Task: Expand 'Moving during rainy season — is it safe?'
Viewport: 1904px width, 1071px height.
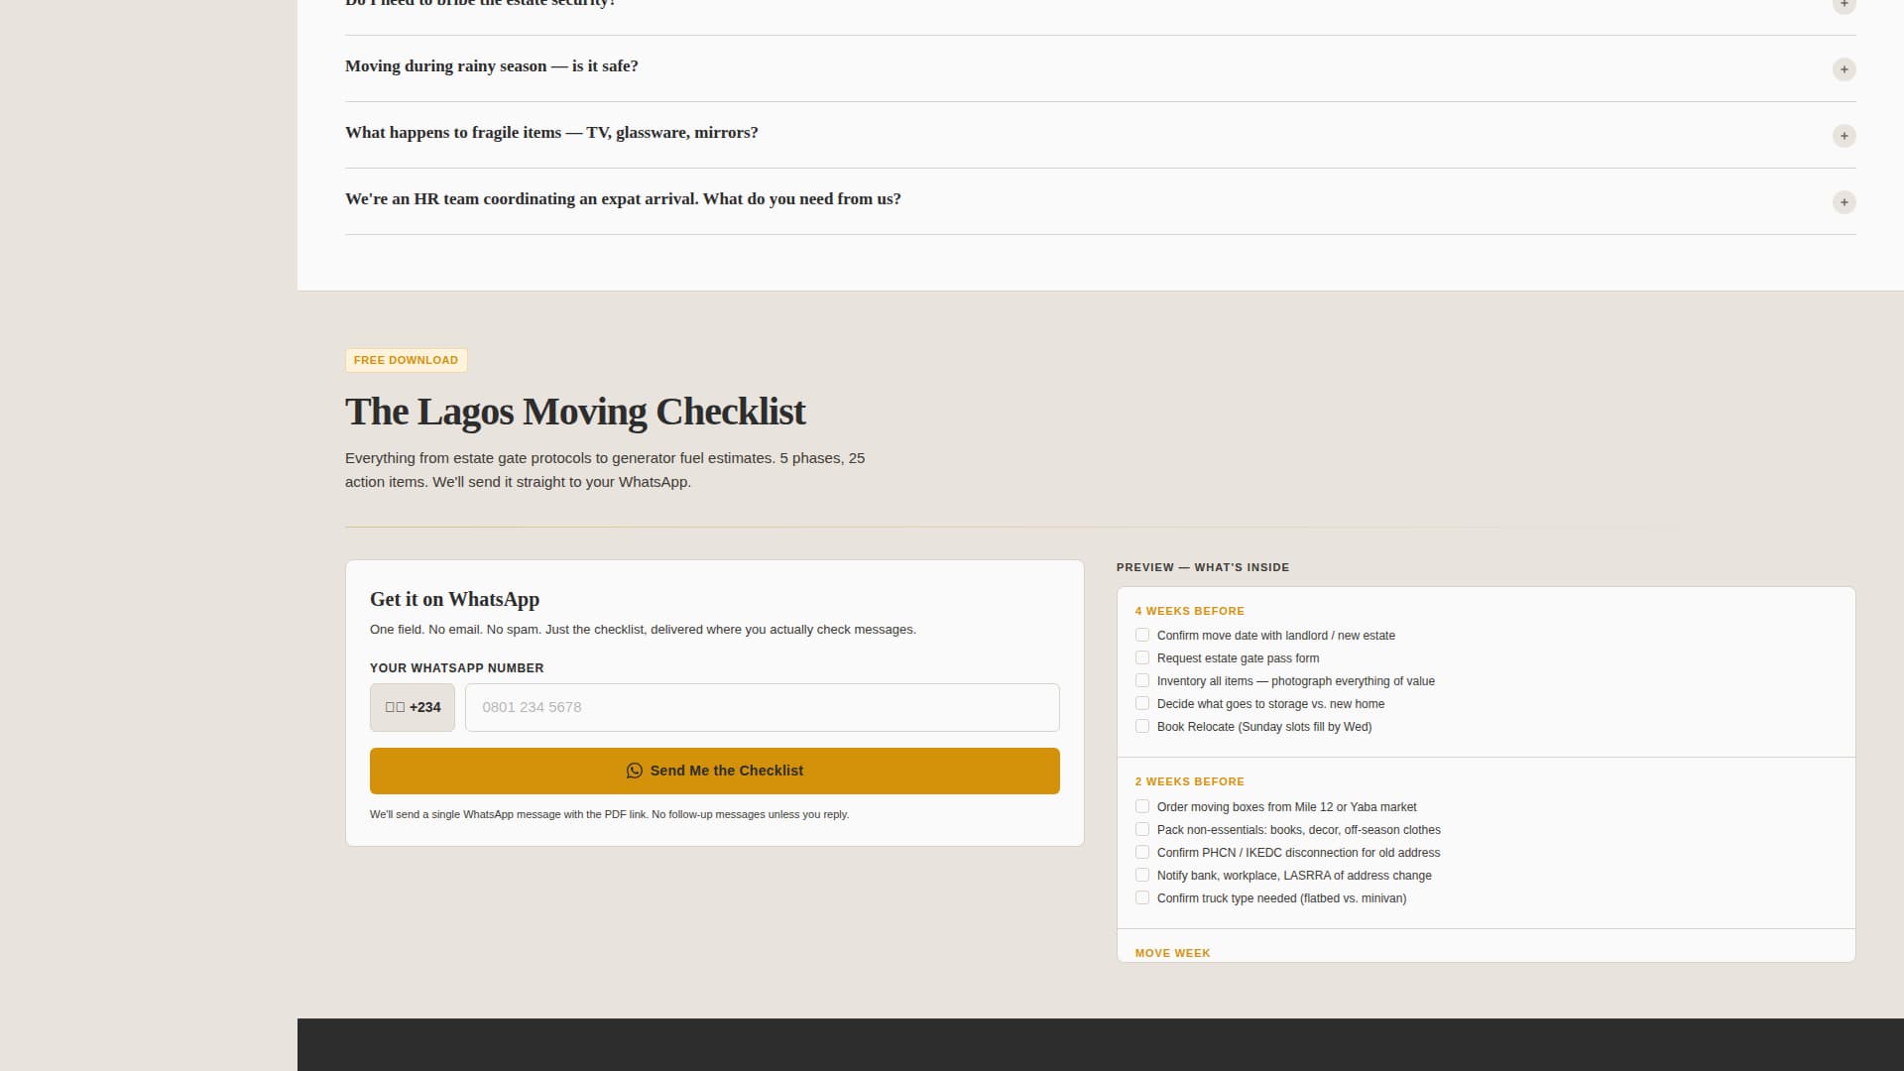Action: [x=1844, y=69]
